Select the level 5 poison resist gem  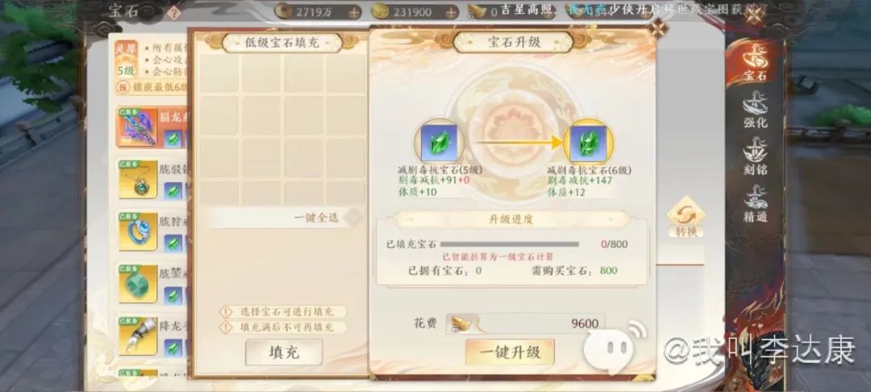pos(439,142)
